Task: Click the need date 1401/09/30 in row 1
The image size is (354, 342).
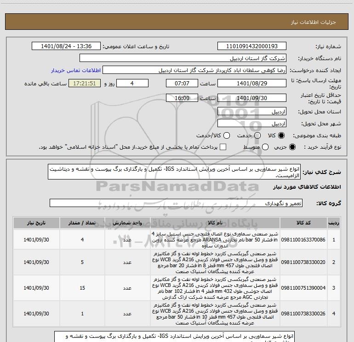Action: tap(36, 240)
